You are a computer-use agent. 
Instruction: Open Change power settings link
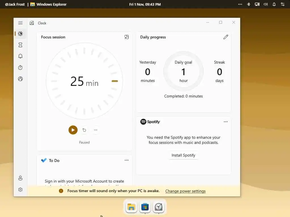tap(185, 191)
